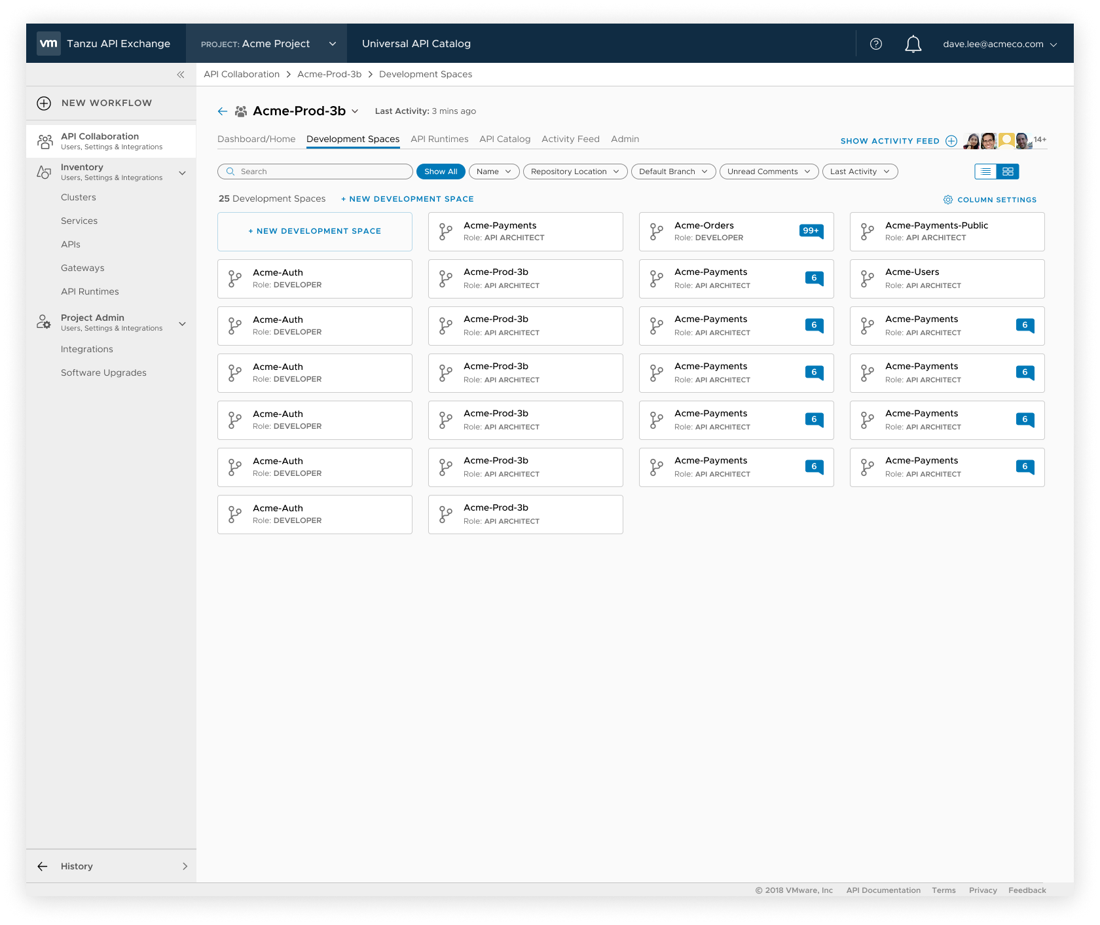
Task: Collapse the sidebar with the double-chevron icon
Action: [181, 75]
